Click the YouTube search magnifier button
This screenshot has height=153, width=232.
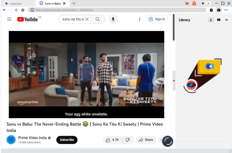coord(97,19)
